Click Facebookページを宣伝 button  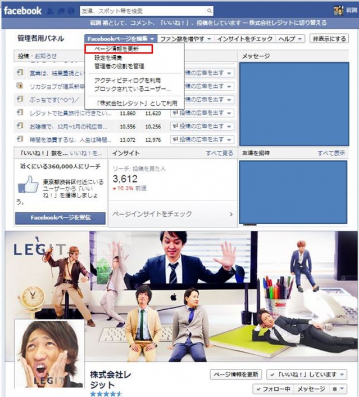pyautogui.click(x=60, y=218)
